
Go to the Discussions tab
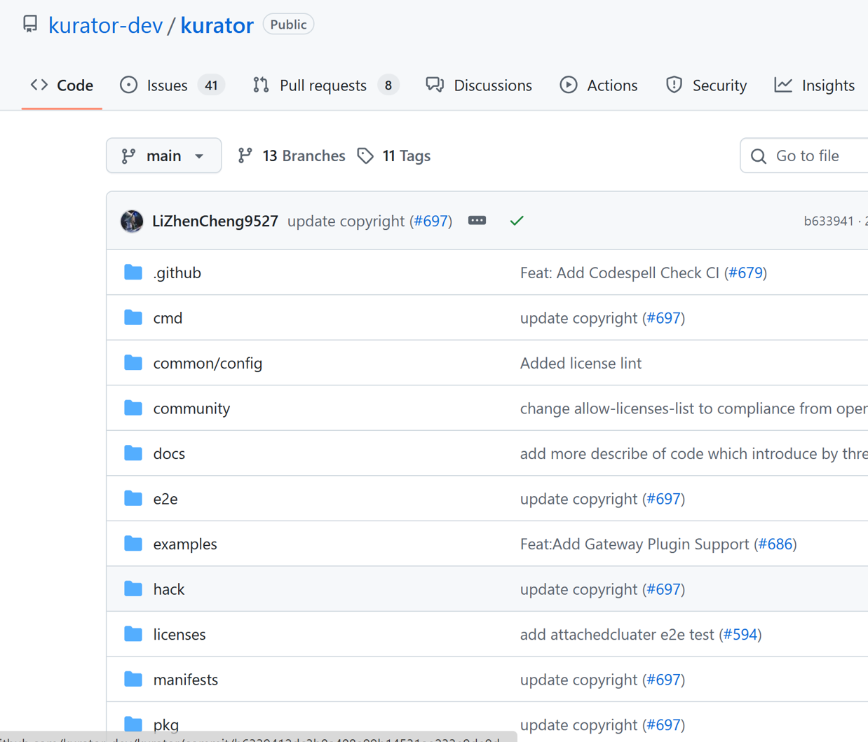[479, 85]
